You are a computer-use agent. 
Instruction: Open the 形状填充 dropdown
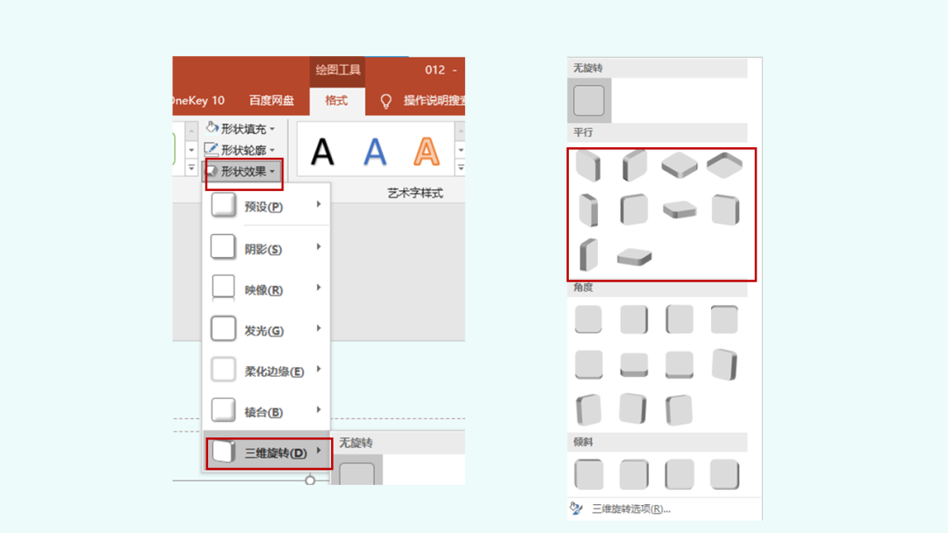pyautogui.click(x=241, y=129)
